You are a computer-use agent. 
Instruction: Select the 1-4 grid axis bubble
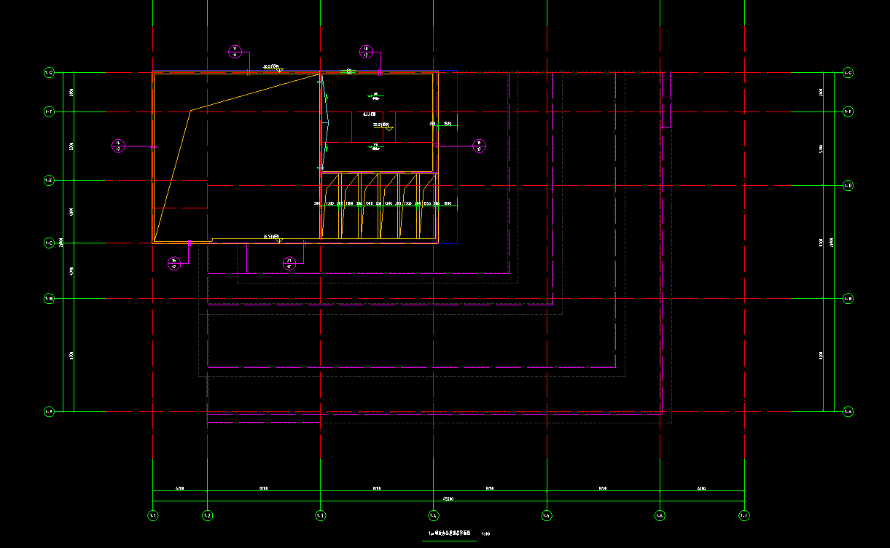434,515
